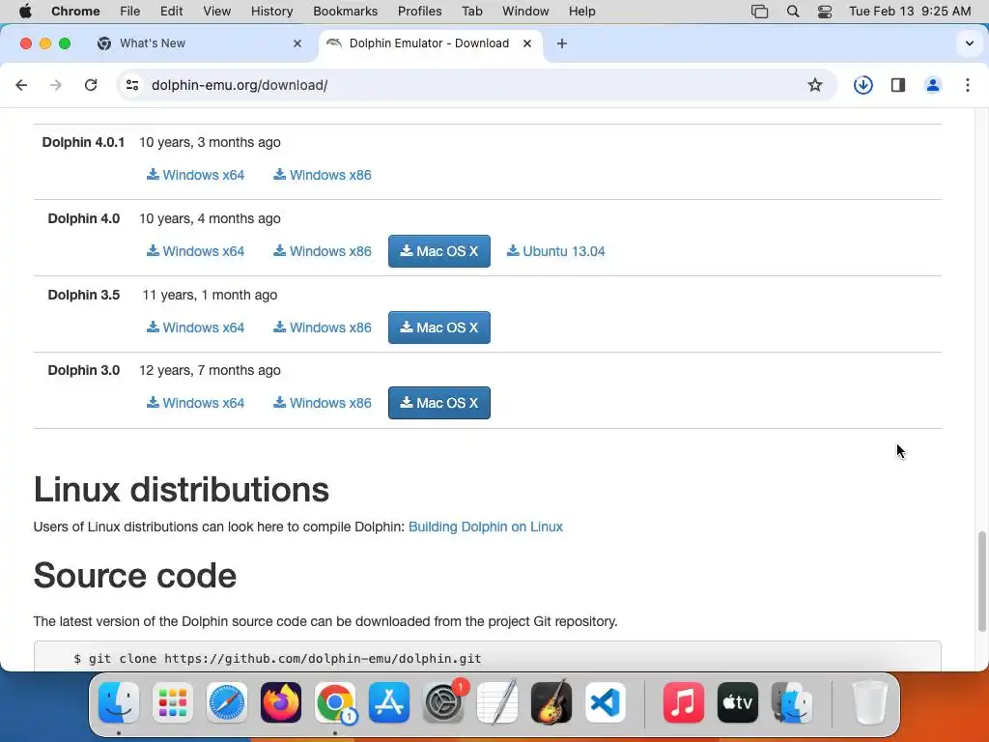
Task: Open TextEdit from the dock
Action: click(497, 703)
